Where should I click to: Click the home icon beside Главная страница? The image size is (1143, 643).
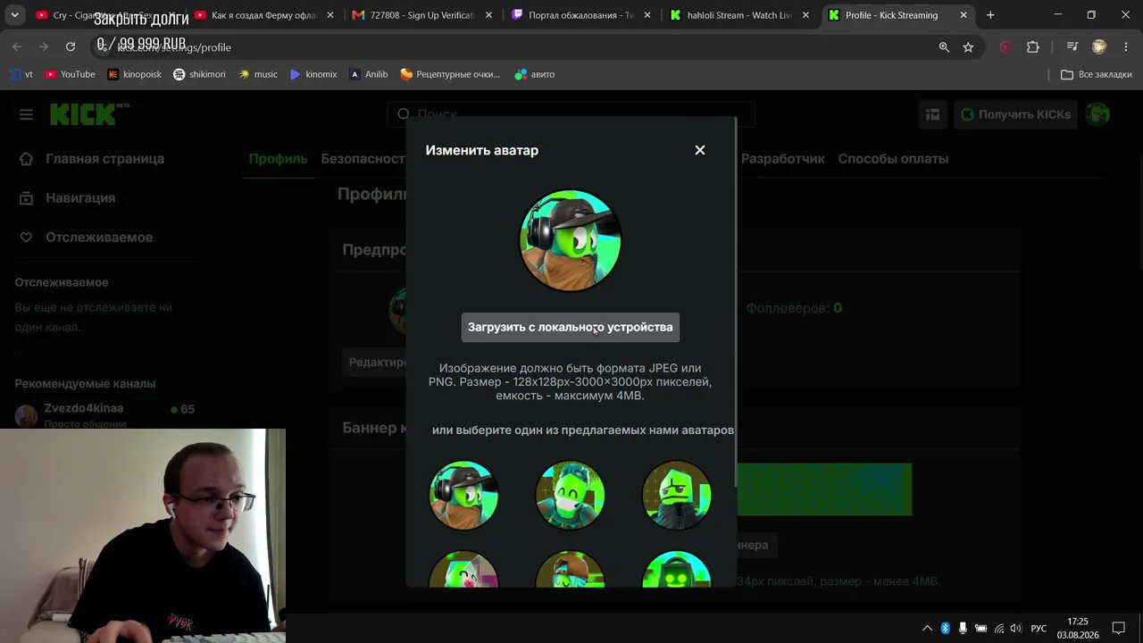(27, 159)
